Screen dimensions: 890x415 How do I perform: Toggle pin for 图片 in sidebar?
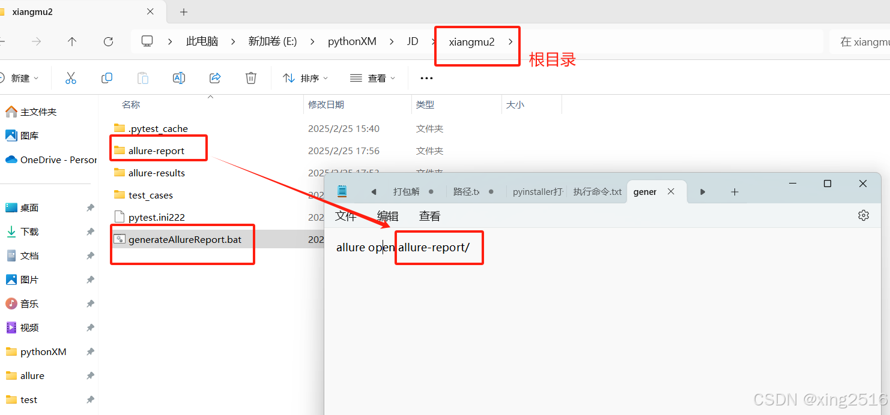click(x=90, y=279)
